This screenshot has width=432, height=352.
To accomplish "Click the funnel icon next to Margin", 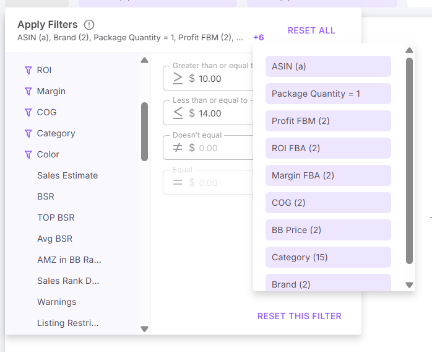I will coord(28,91).
